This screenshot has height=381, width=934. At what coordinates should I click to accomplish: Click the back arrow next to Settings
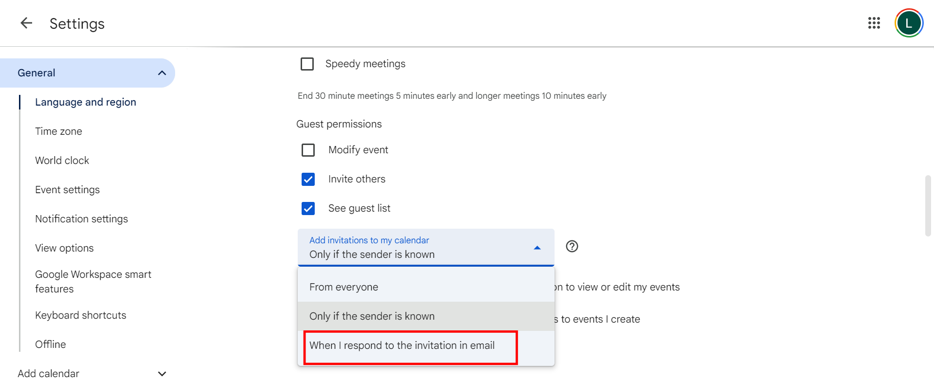pyautogui.click(x=26, y=23)
